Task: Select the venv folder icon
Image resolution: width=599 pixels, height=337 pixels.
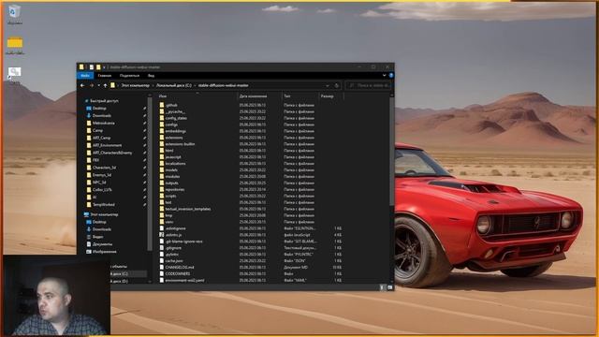Action: 162,222
